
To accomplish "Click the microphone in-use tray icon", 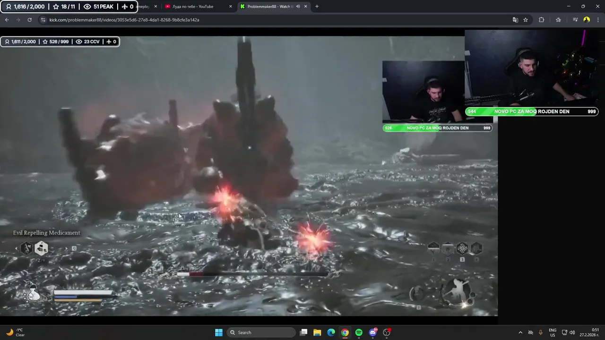I will (541, 332).
